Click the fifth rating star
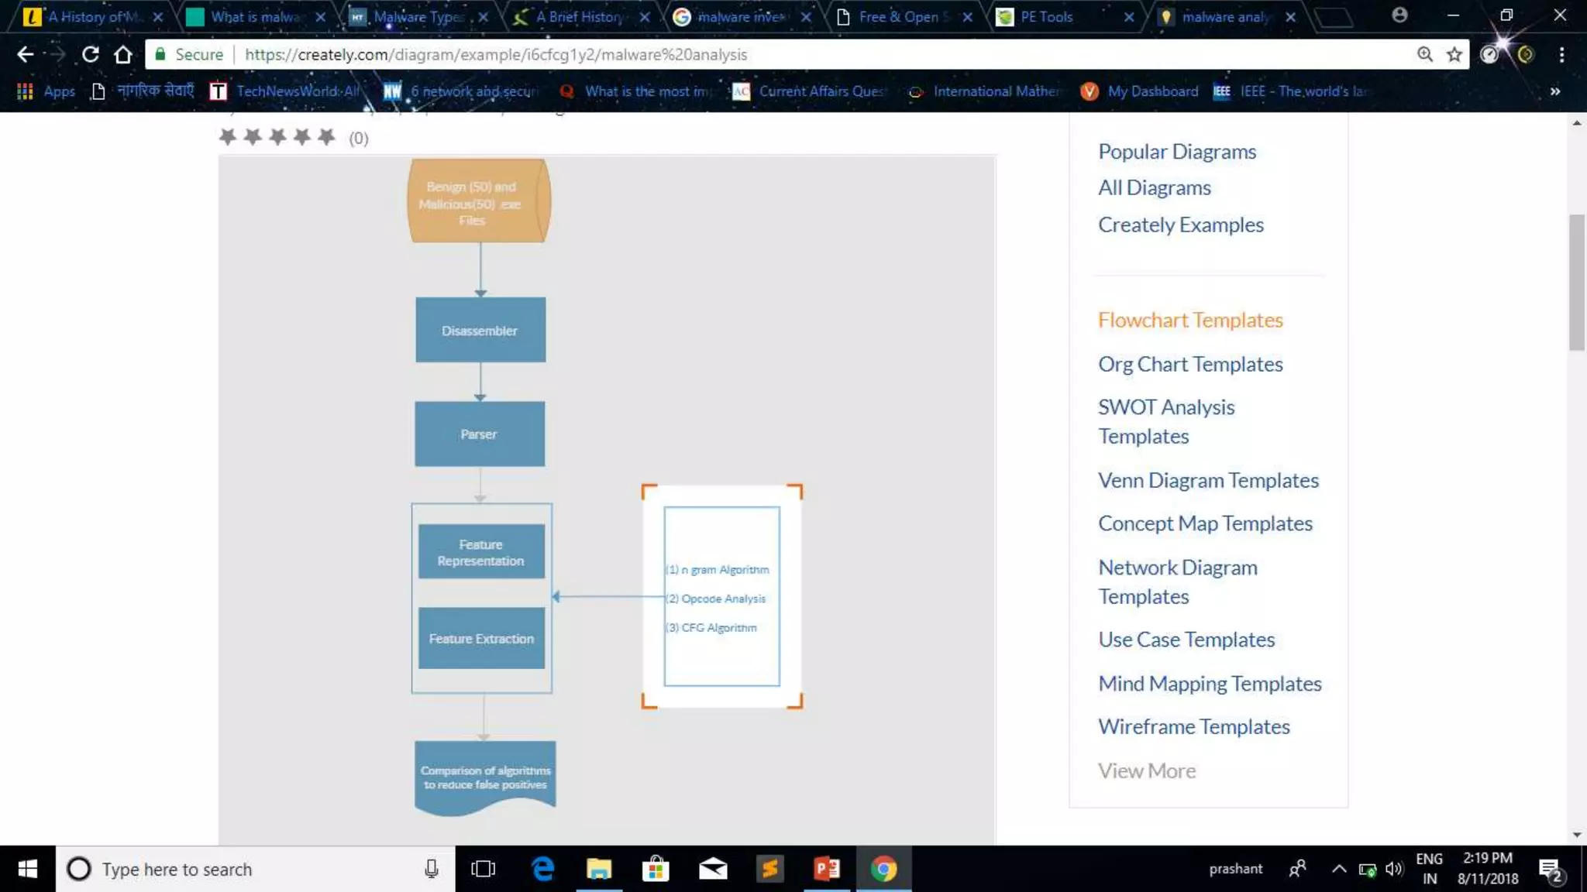The image size is (1587, 892). coord(326,137)
